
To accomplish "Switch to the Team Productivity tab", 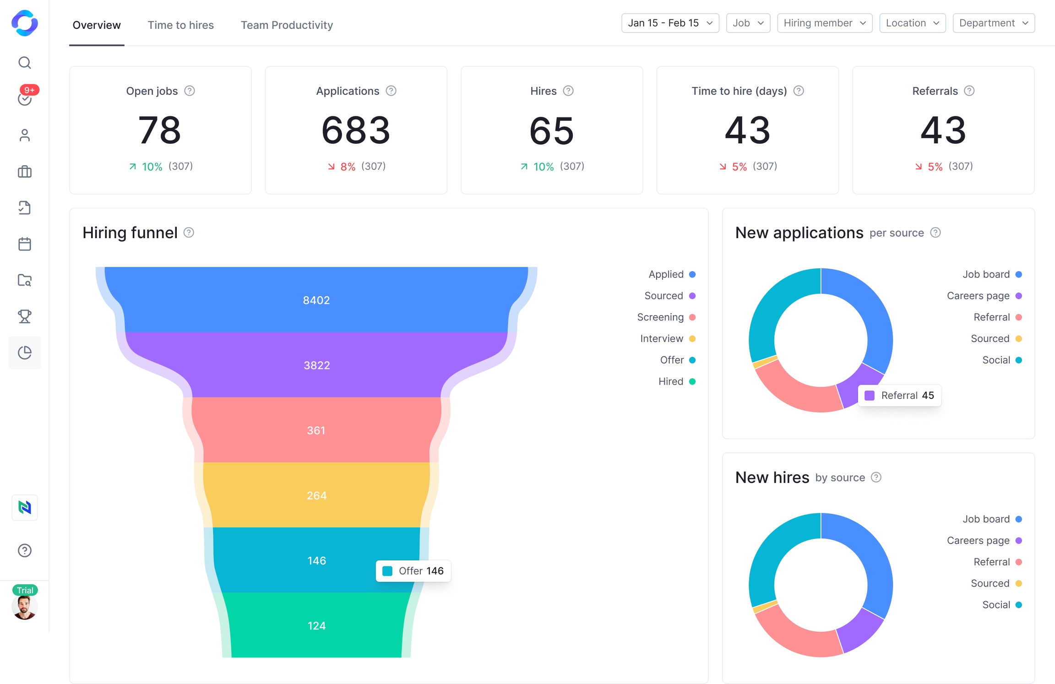I will tap(287, 25).
